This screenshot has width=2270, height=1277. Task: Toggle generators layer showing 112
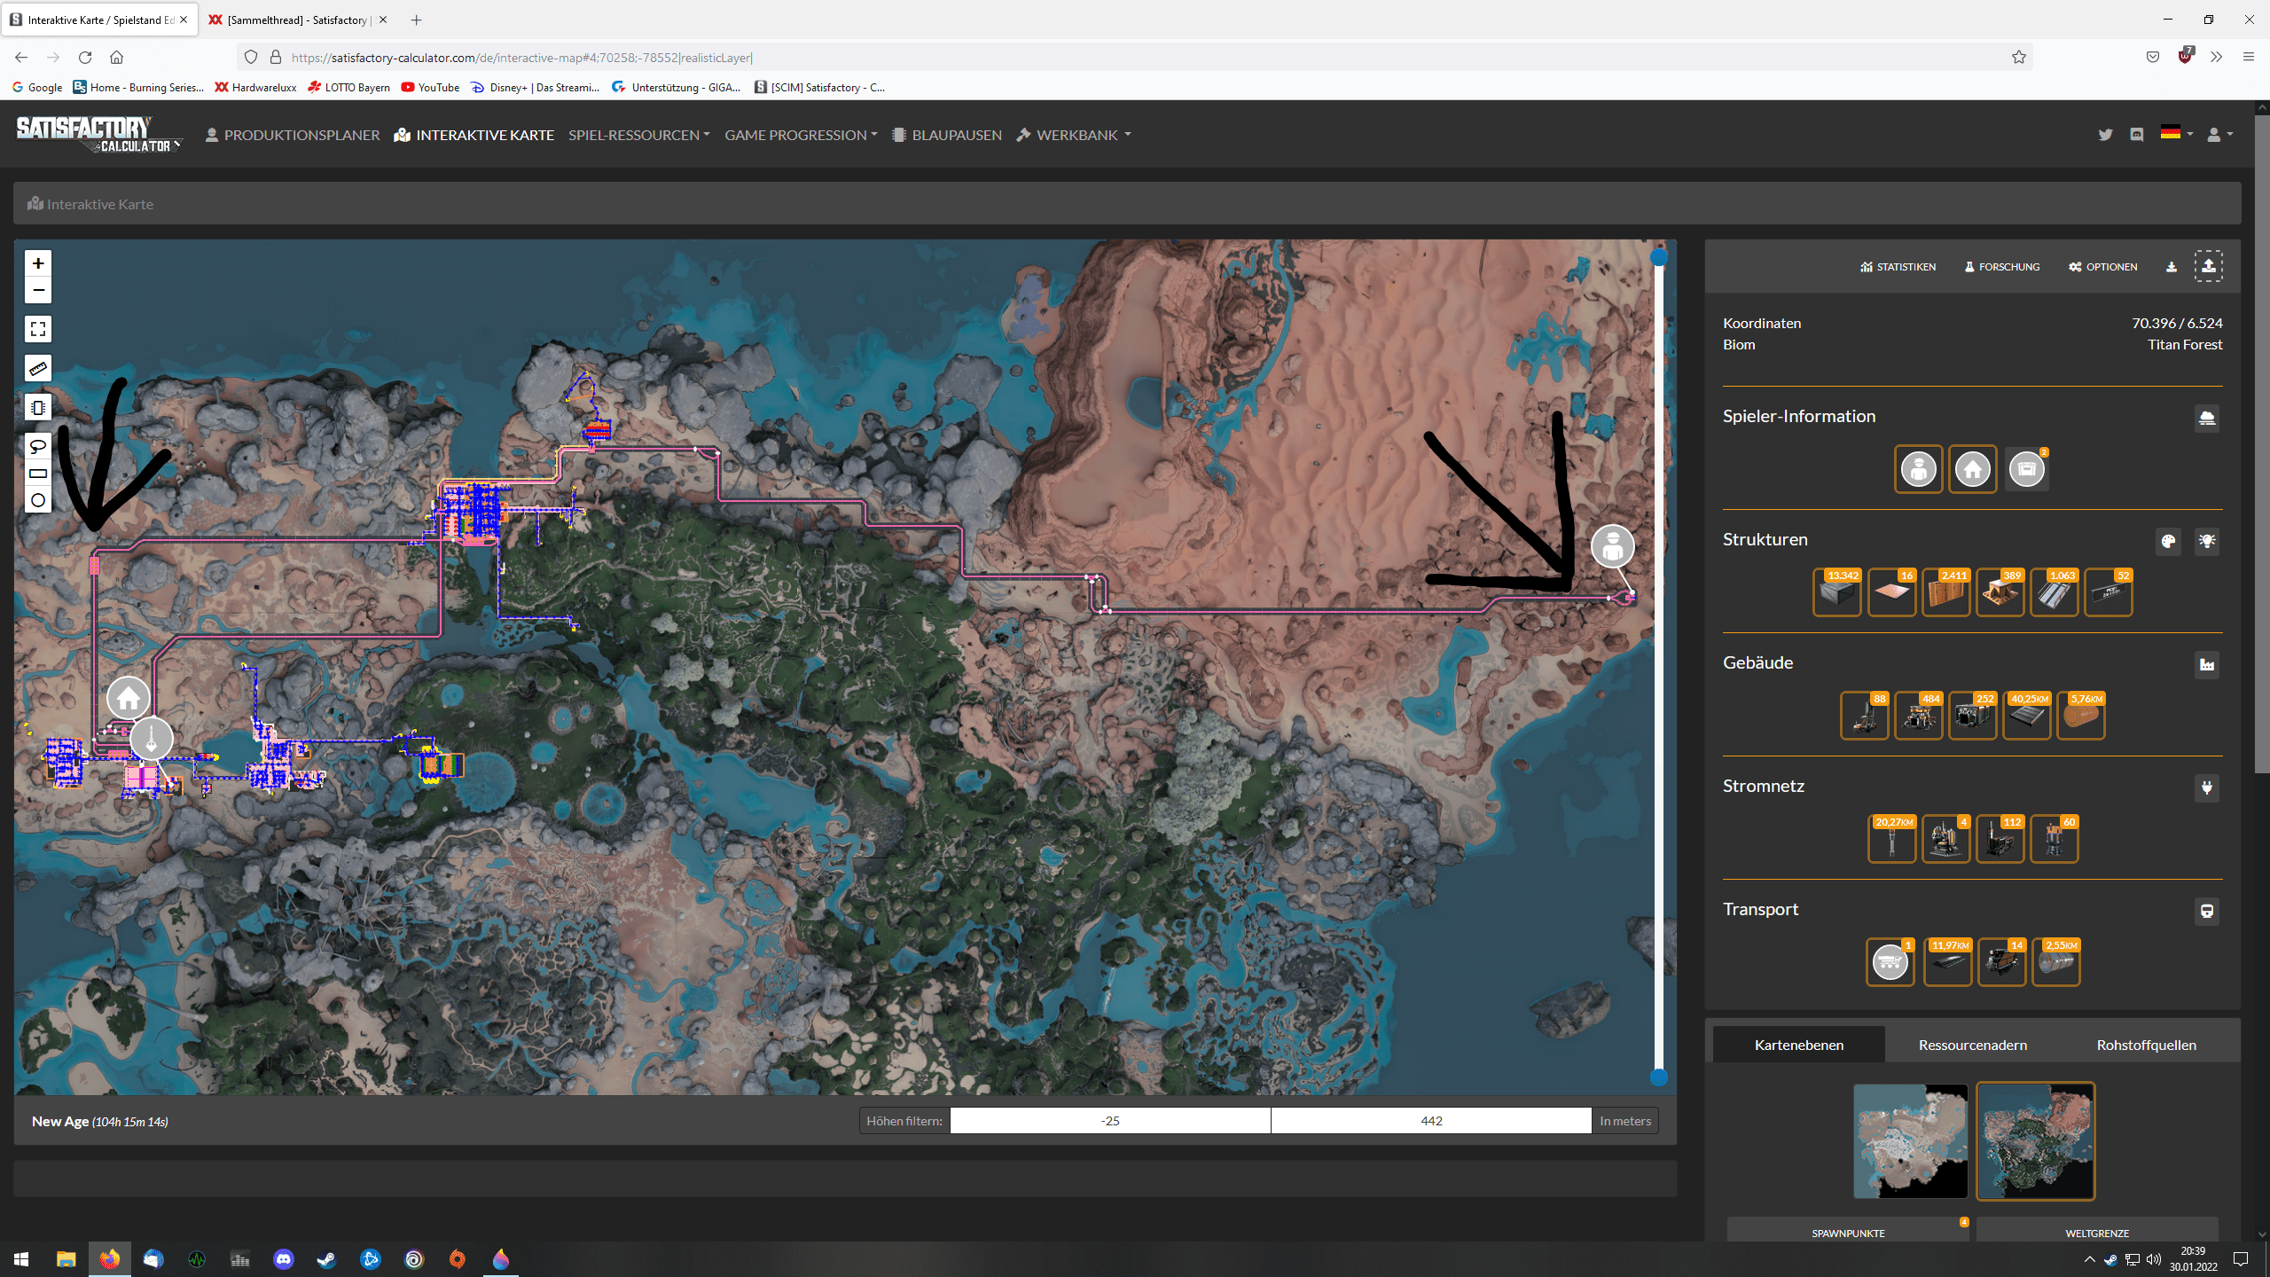point(2000,839)
